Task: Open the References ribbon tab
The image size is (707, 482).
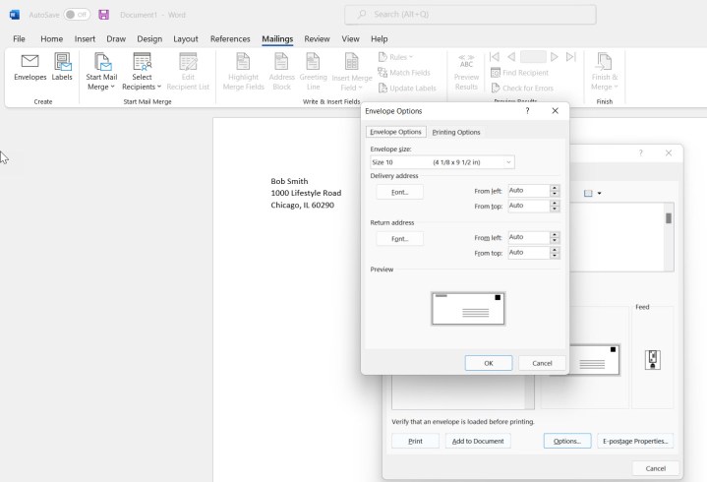Action: pos(230,39)
